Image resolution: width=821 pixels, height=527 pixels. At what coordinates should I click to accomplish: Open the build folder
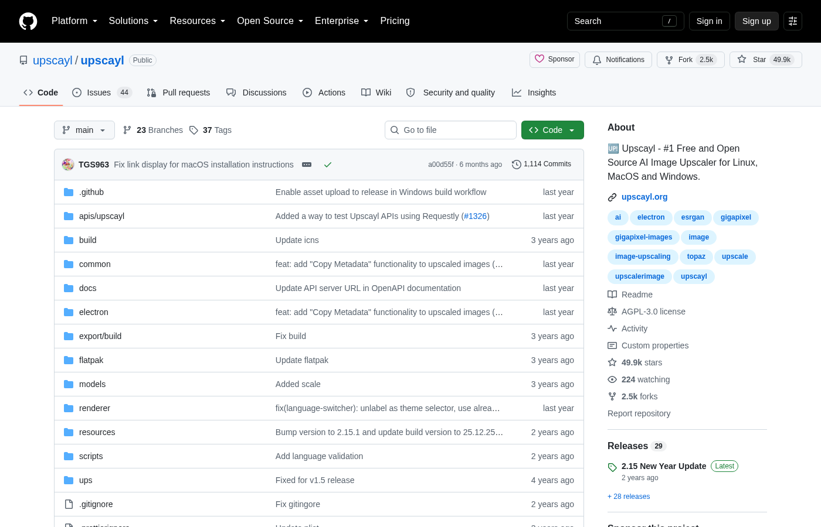pyautogui.click(x=88, y=240)
